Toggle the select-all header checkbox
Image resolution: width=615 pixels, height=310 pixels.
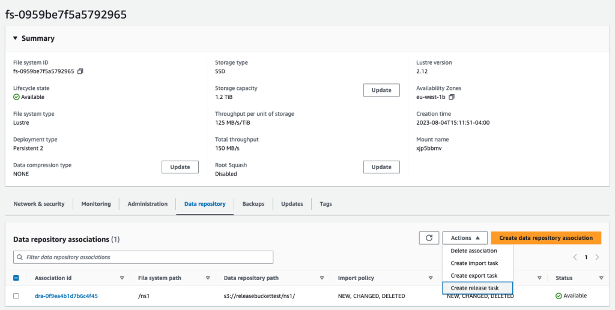click(x=16, y=278)
